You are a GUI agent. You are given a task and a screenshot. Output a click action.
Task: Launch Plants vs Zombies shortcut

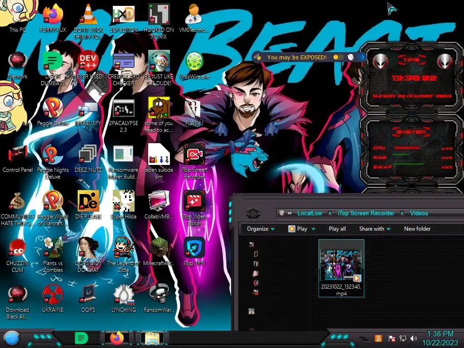pyautogui.click(x=53, y=255)
